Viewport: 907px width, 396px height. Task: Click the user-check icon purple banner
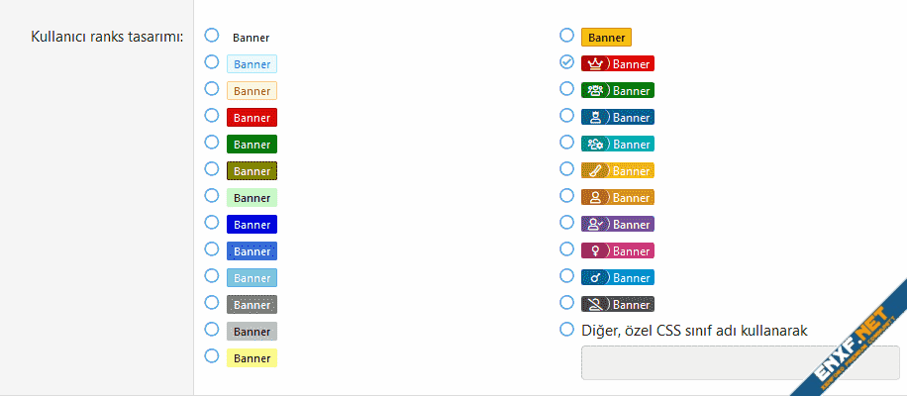point(617,225)
